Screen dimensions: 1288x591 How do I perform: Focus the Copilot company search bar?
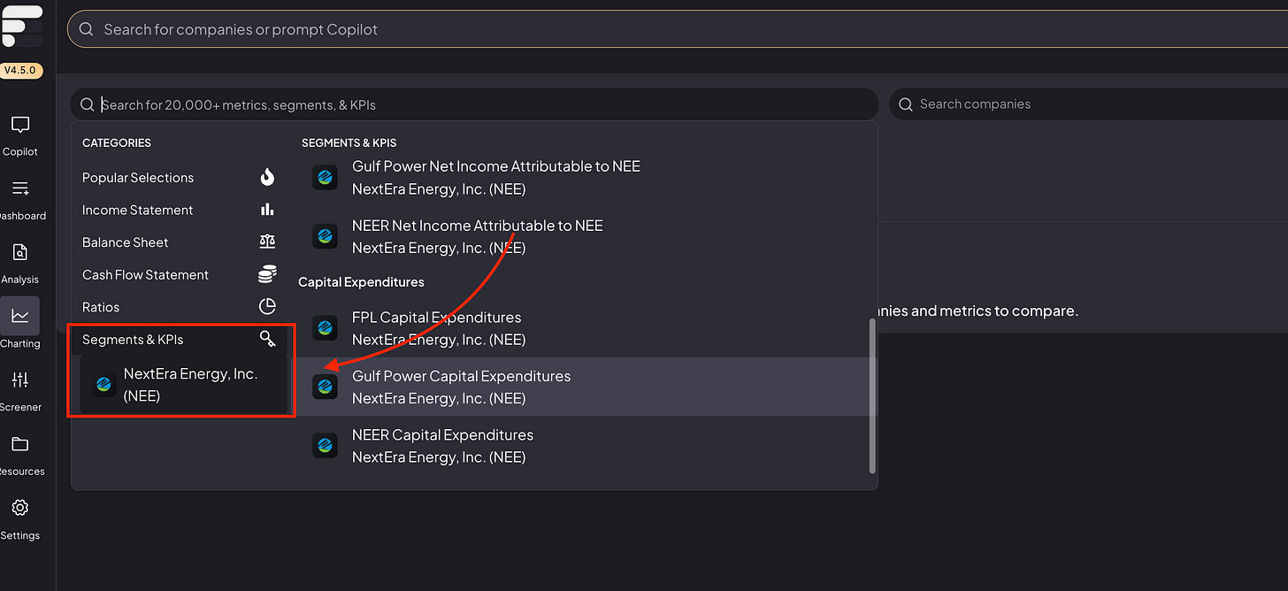pyautogui.click(x=677, y=29)
